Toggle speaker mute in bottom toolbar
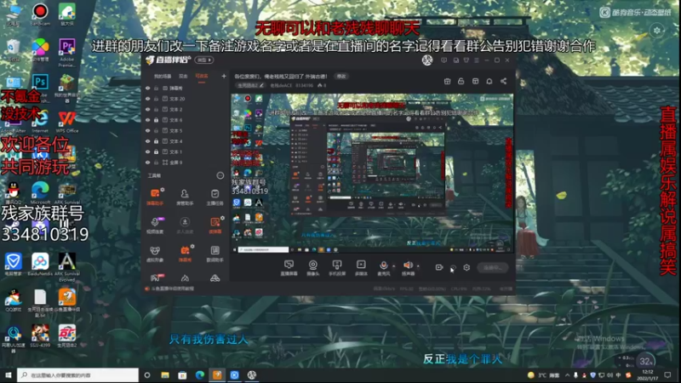The width and height of the screenshot is (681, 383). pyautogui.click(x=408, y=267)
